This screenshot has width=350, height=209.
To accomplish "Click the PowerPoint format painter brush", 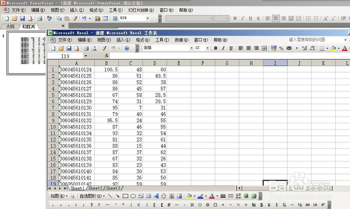I will pos(75,18).
